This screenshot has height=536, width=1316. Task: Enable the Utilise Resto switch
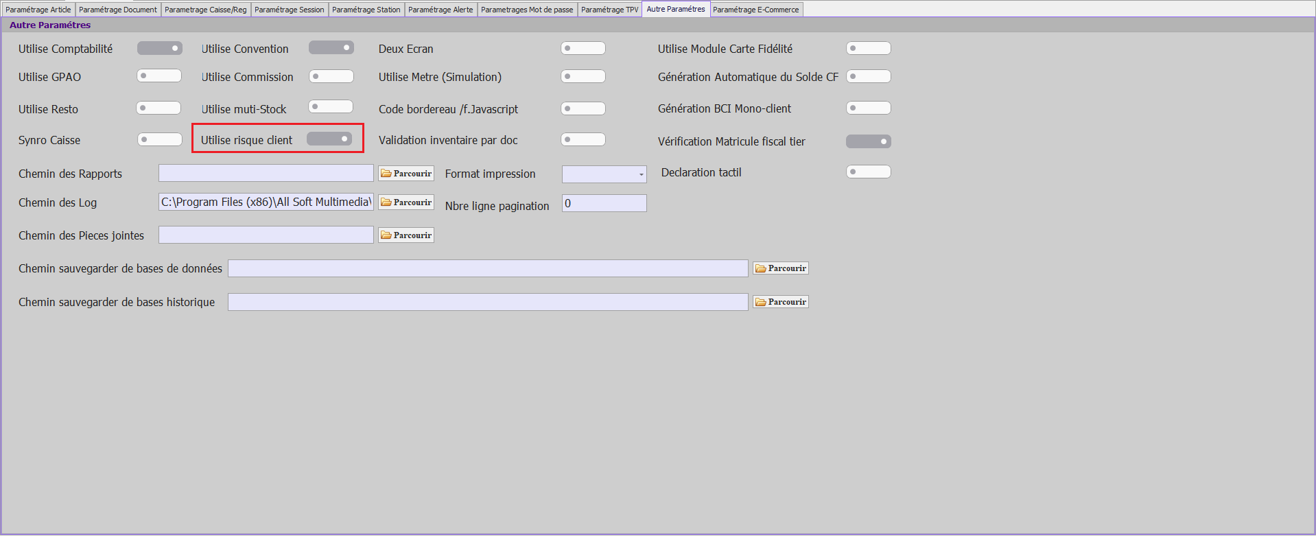coord(158,108)
